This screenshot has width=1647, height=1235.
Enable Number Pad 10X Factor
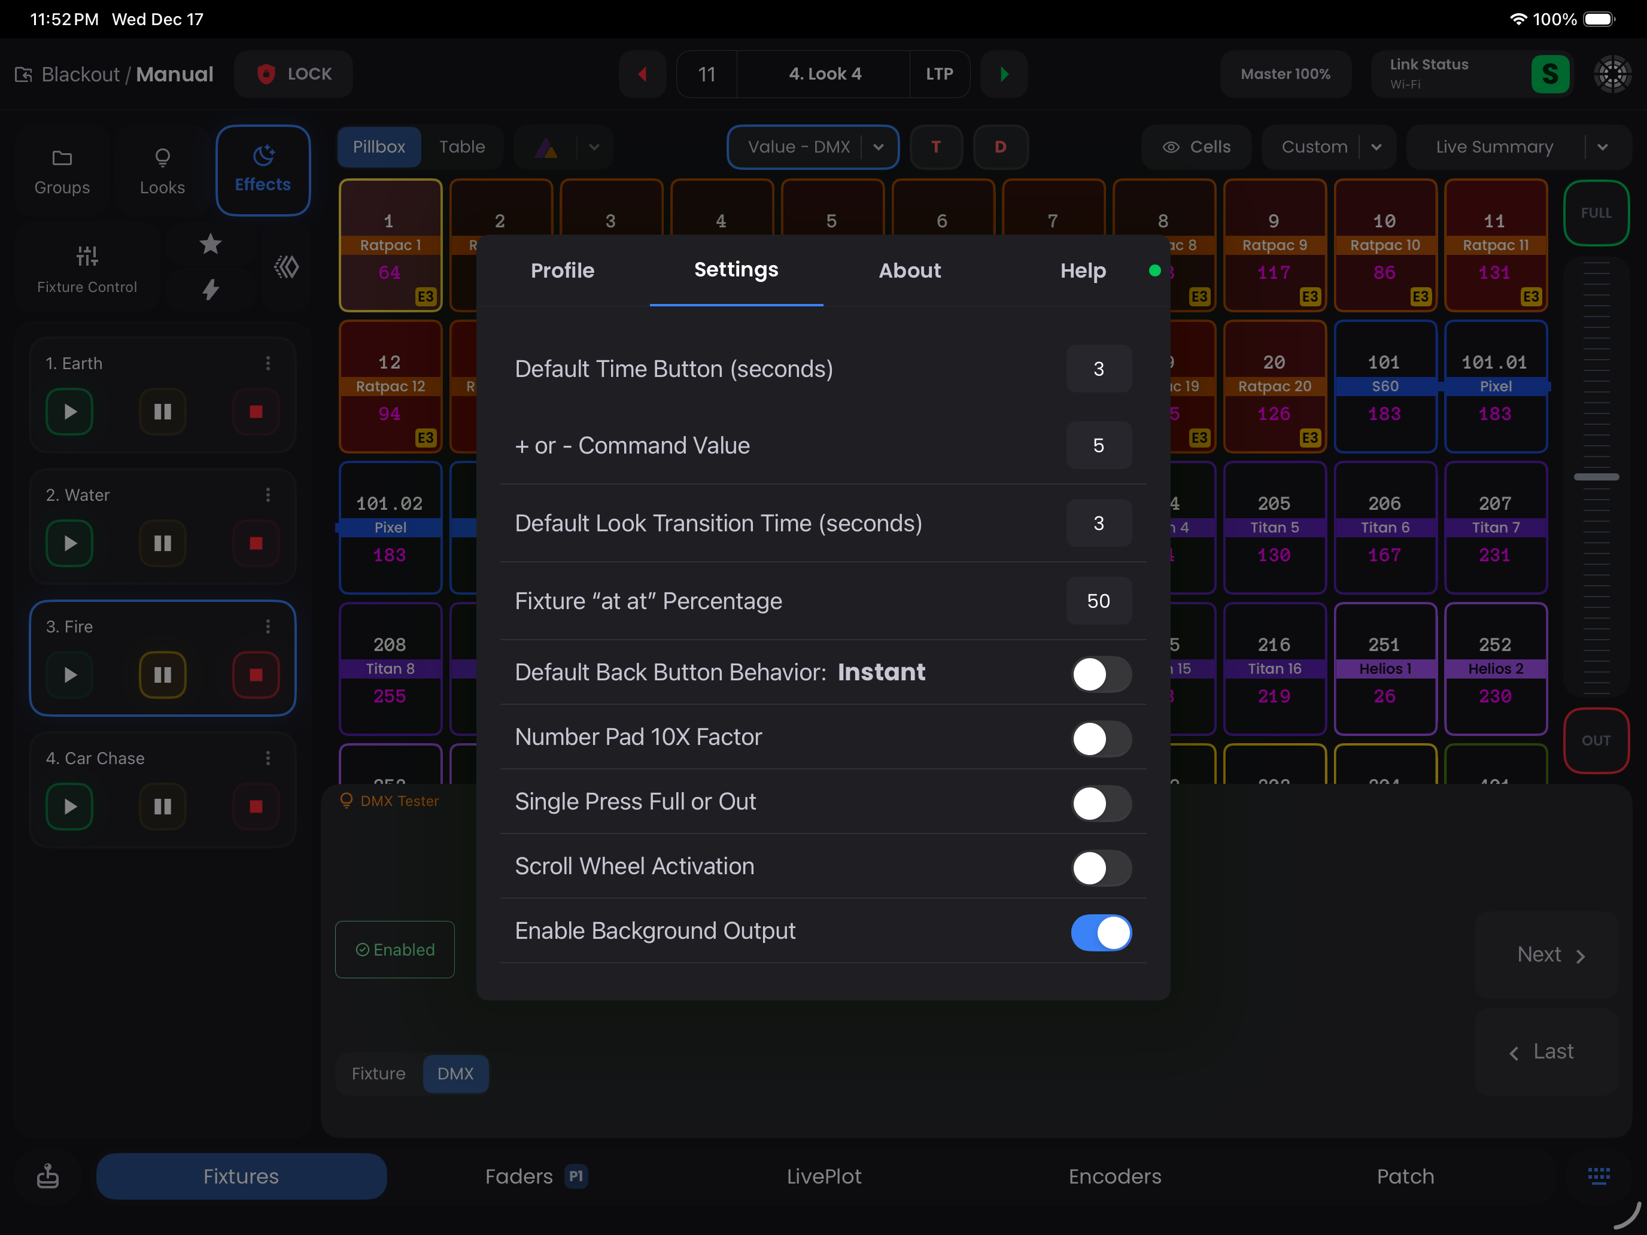(x=1101, y=738)
